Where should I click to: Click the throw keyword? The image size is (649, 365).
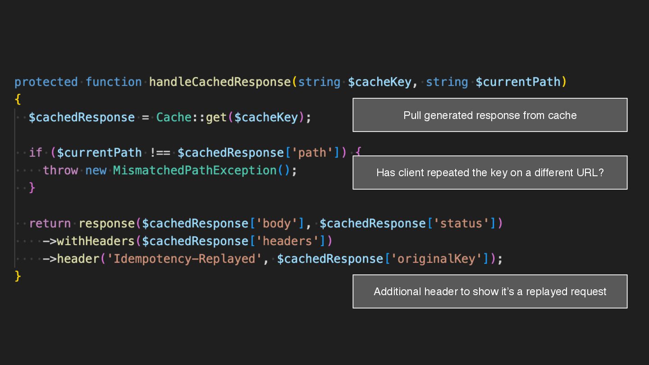60,170
